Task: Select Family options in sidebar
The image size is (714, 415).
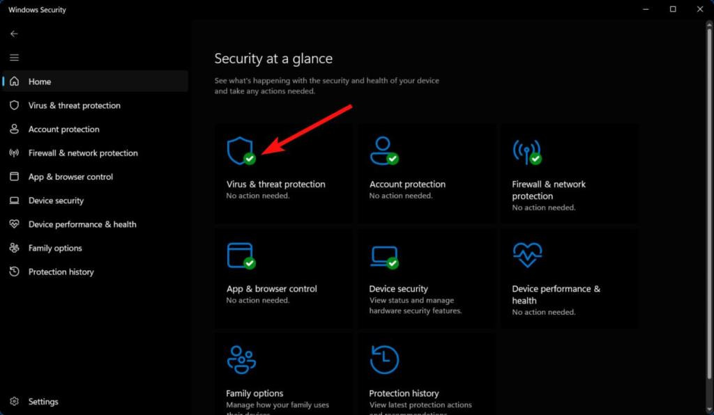Action: point(96,248)
